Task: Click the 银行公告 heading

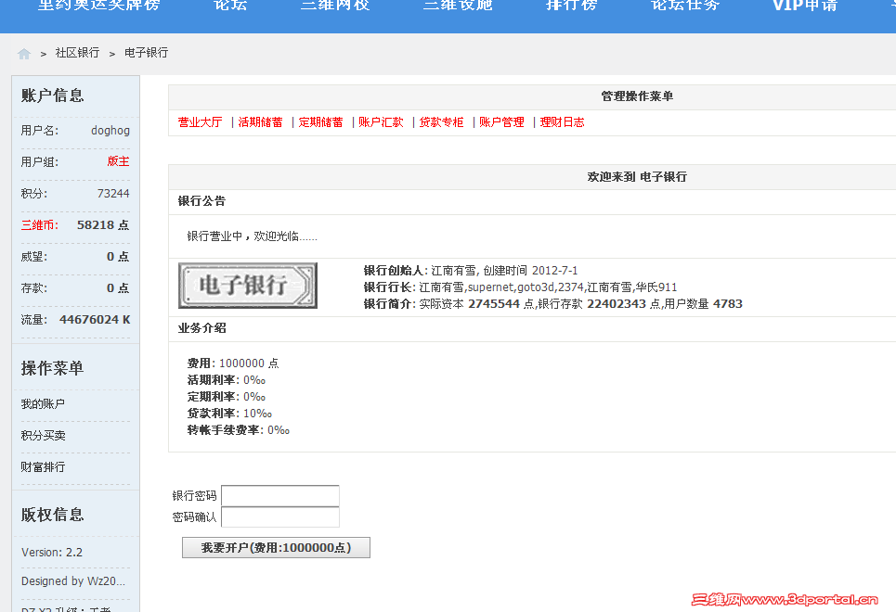Action: [201, 201]
